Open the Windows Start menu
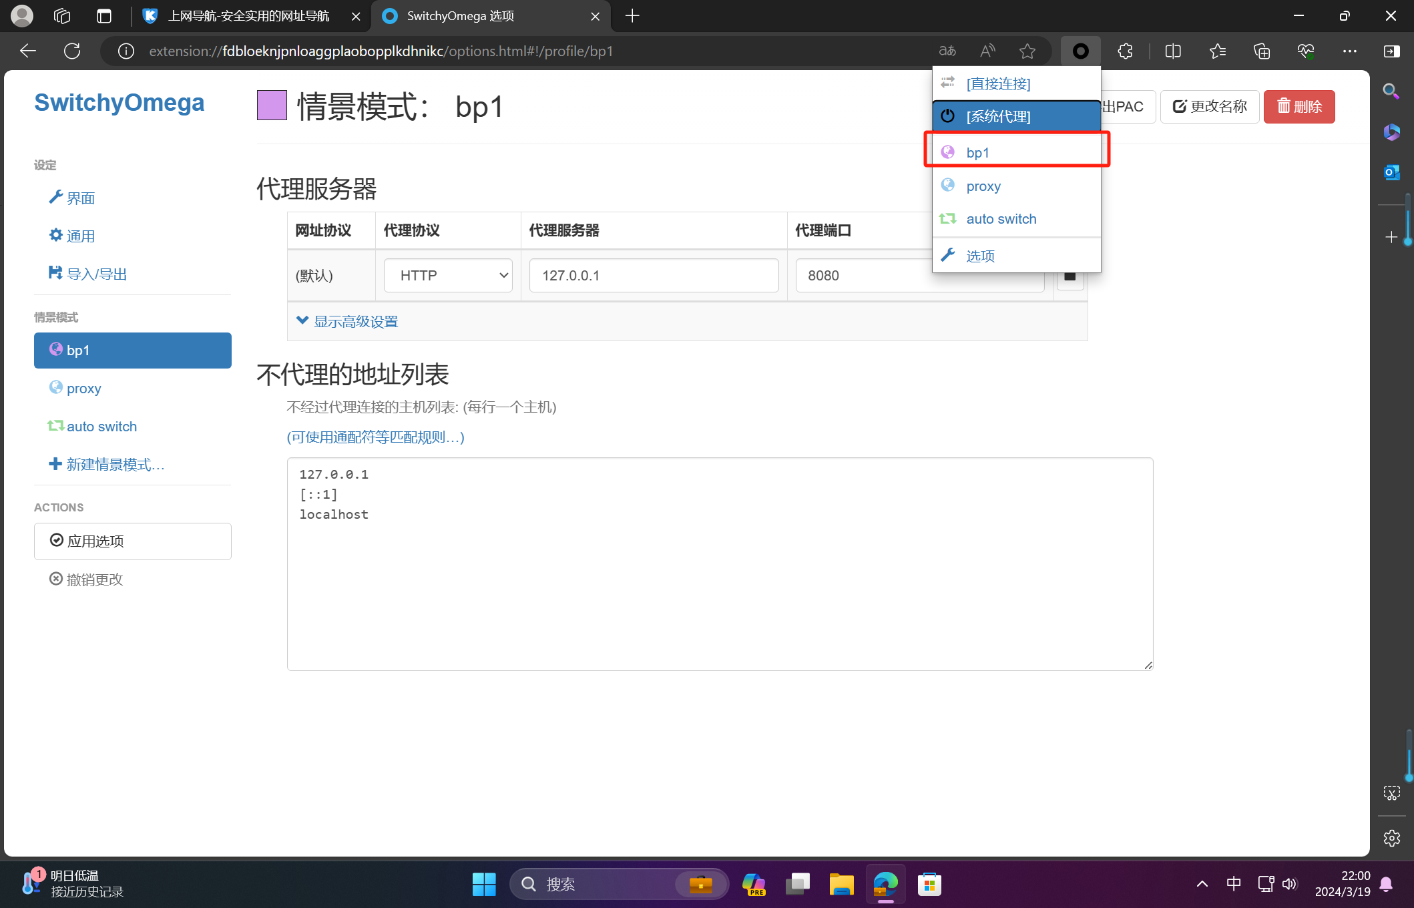The height and width of the screenshot is (908, 1414). (x=484, y=883)
